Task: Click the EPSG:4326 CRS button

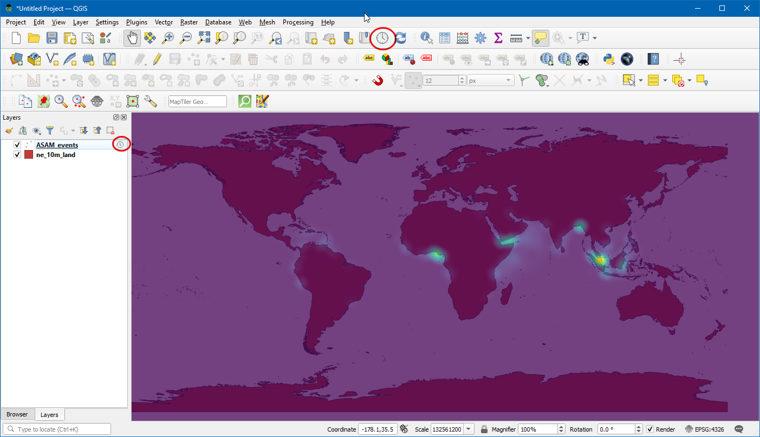Action: click(705, 429)
